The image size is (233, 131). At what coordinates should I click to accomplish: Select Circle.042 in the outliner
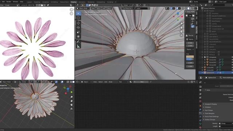pyautogui.click(x=213, y=60)
